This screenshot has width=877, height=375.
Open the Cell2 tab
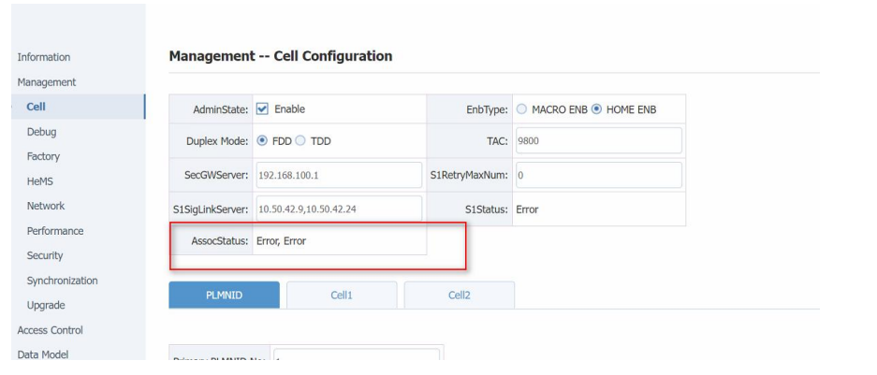click(x=459, y=295)
